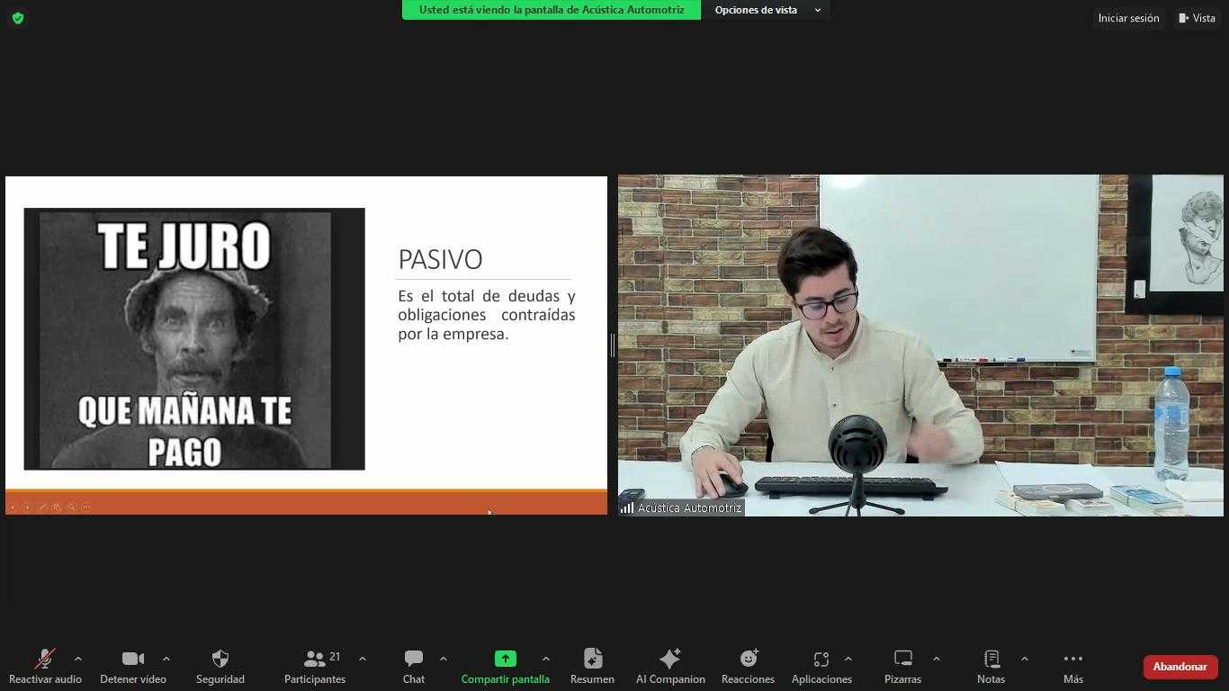Expand audio options arrow next to Reactivar audio

click(77, 660)
